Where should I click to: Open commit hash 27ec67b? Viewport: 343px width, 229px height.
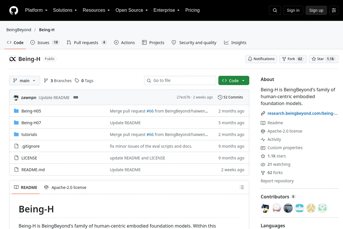pos(183,97)
